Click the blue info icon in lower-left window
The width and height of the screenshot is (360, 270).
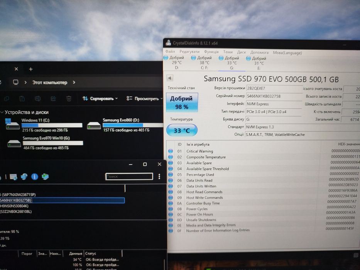click(x=35, y=177)
